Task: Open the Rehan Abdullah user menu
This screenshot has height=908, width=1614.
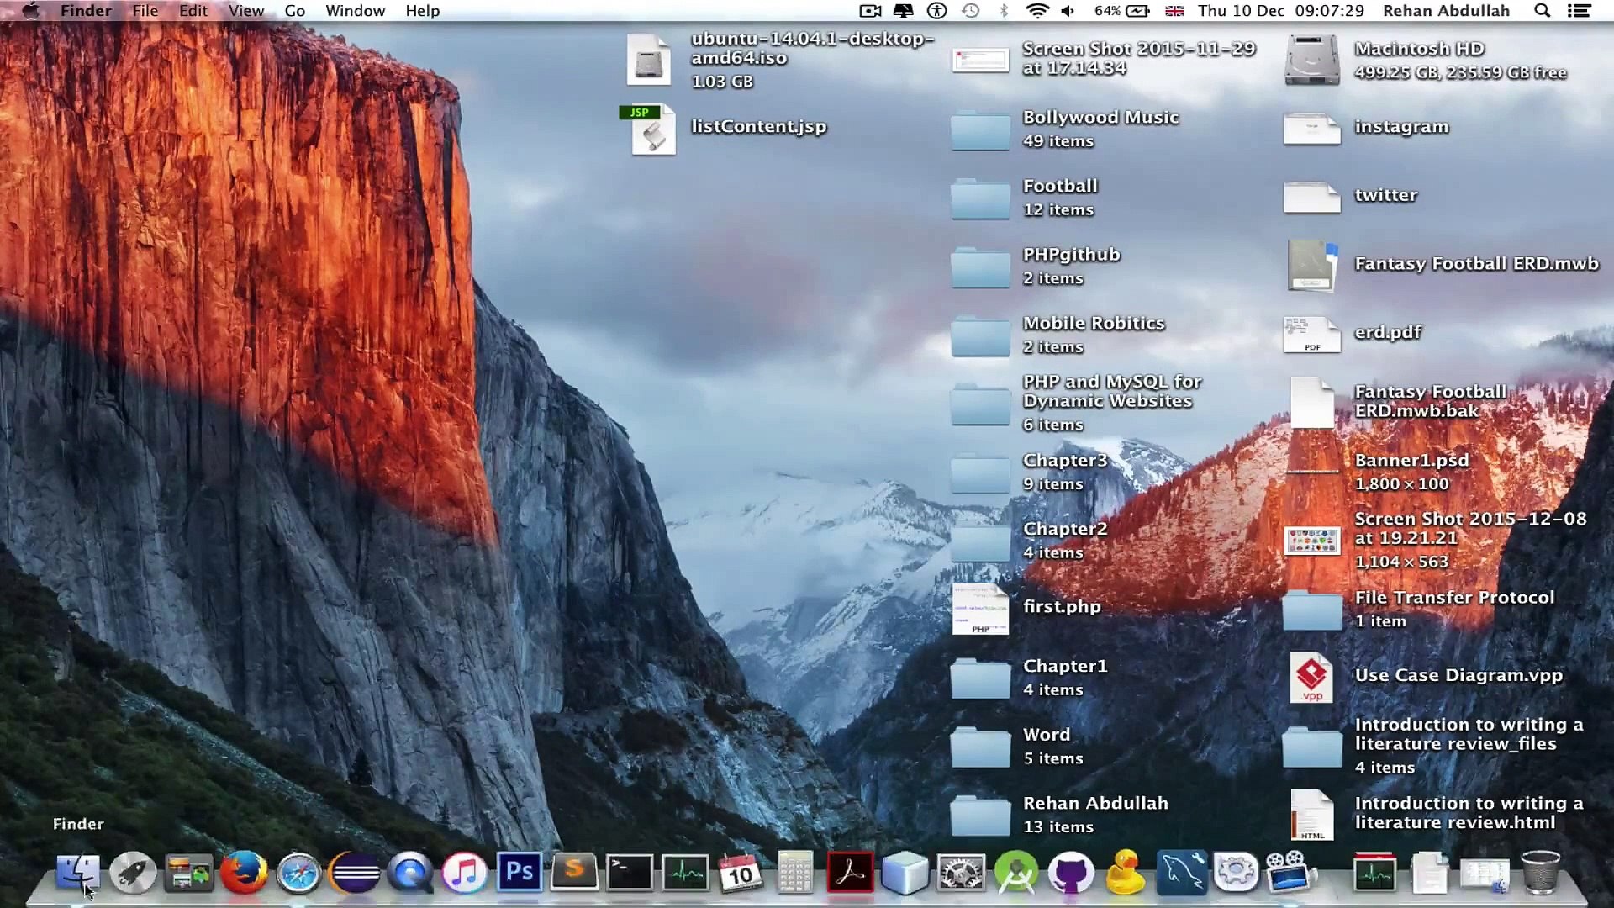Action: pos(1446,11)
